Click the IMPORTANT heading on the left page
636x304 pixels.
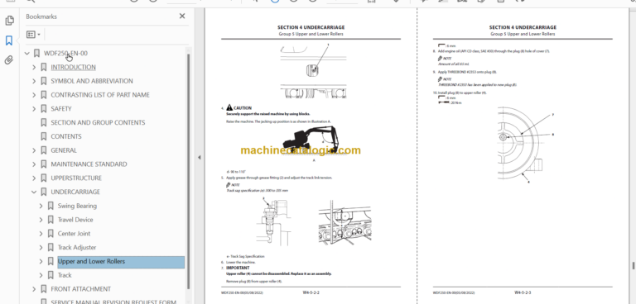[238, 268]
